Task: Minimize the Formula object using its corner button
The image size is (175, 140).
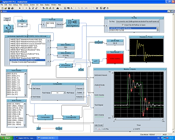Action: coord(61,20)
